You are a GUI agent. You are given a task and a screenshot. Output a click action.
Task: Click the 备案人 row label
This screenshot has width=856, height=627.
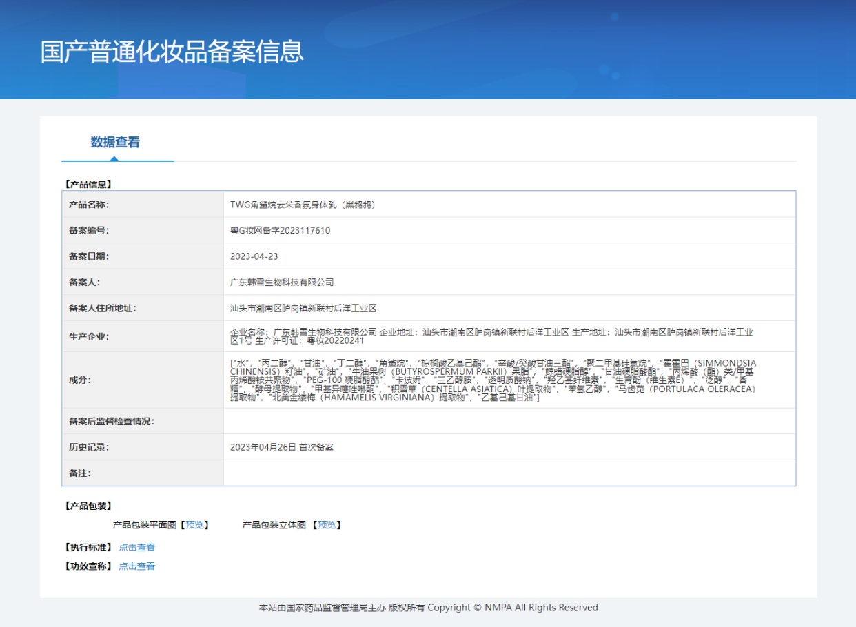click(x=85, y=282)
